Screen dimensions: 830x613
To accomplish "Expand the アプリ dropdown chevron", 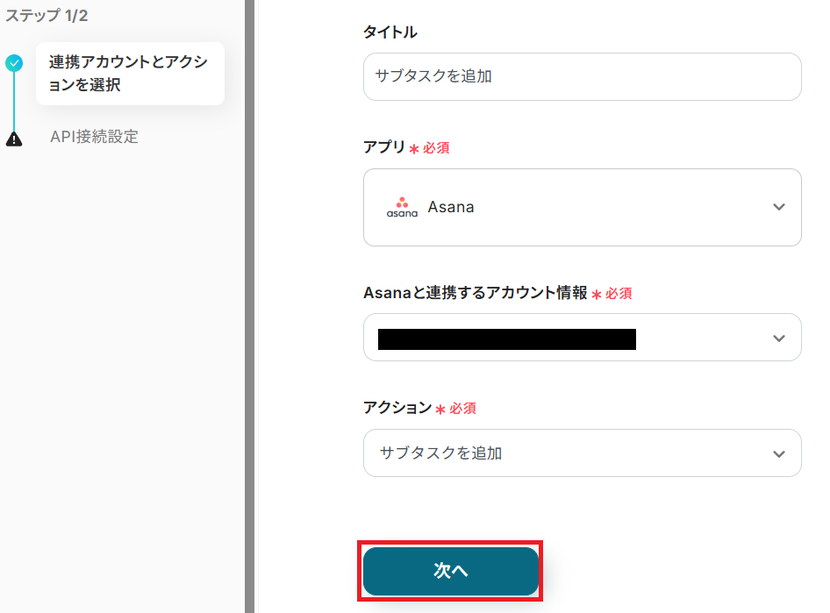I will coord(778,208).
